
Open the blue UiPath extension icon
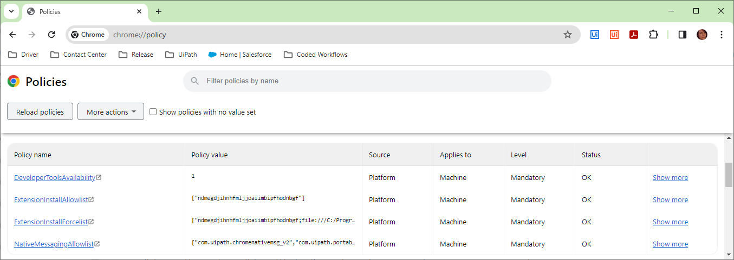tap(595, 35)
